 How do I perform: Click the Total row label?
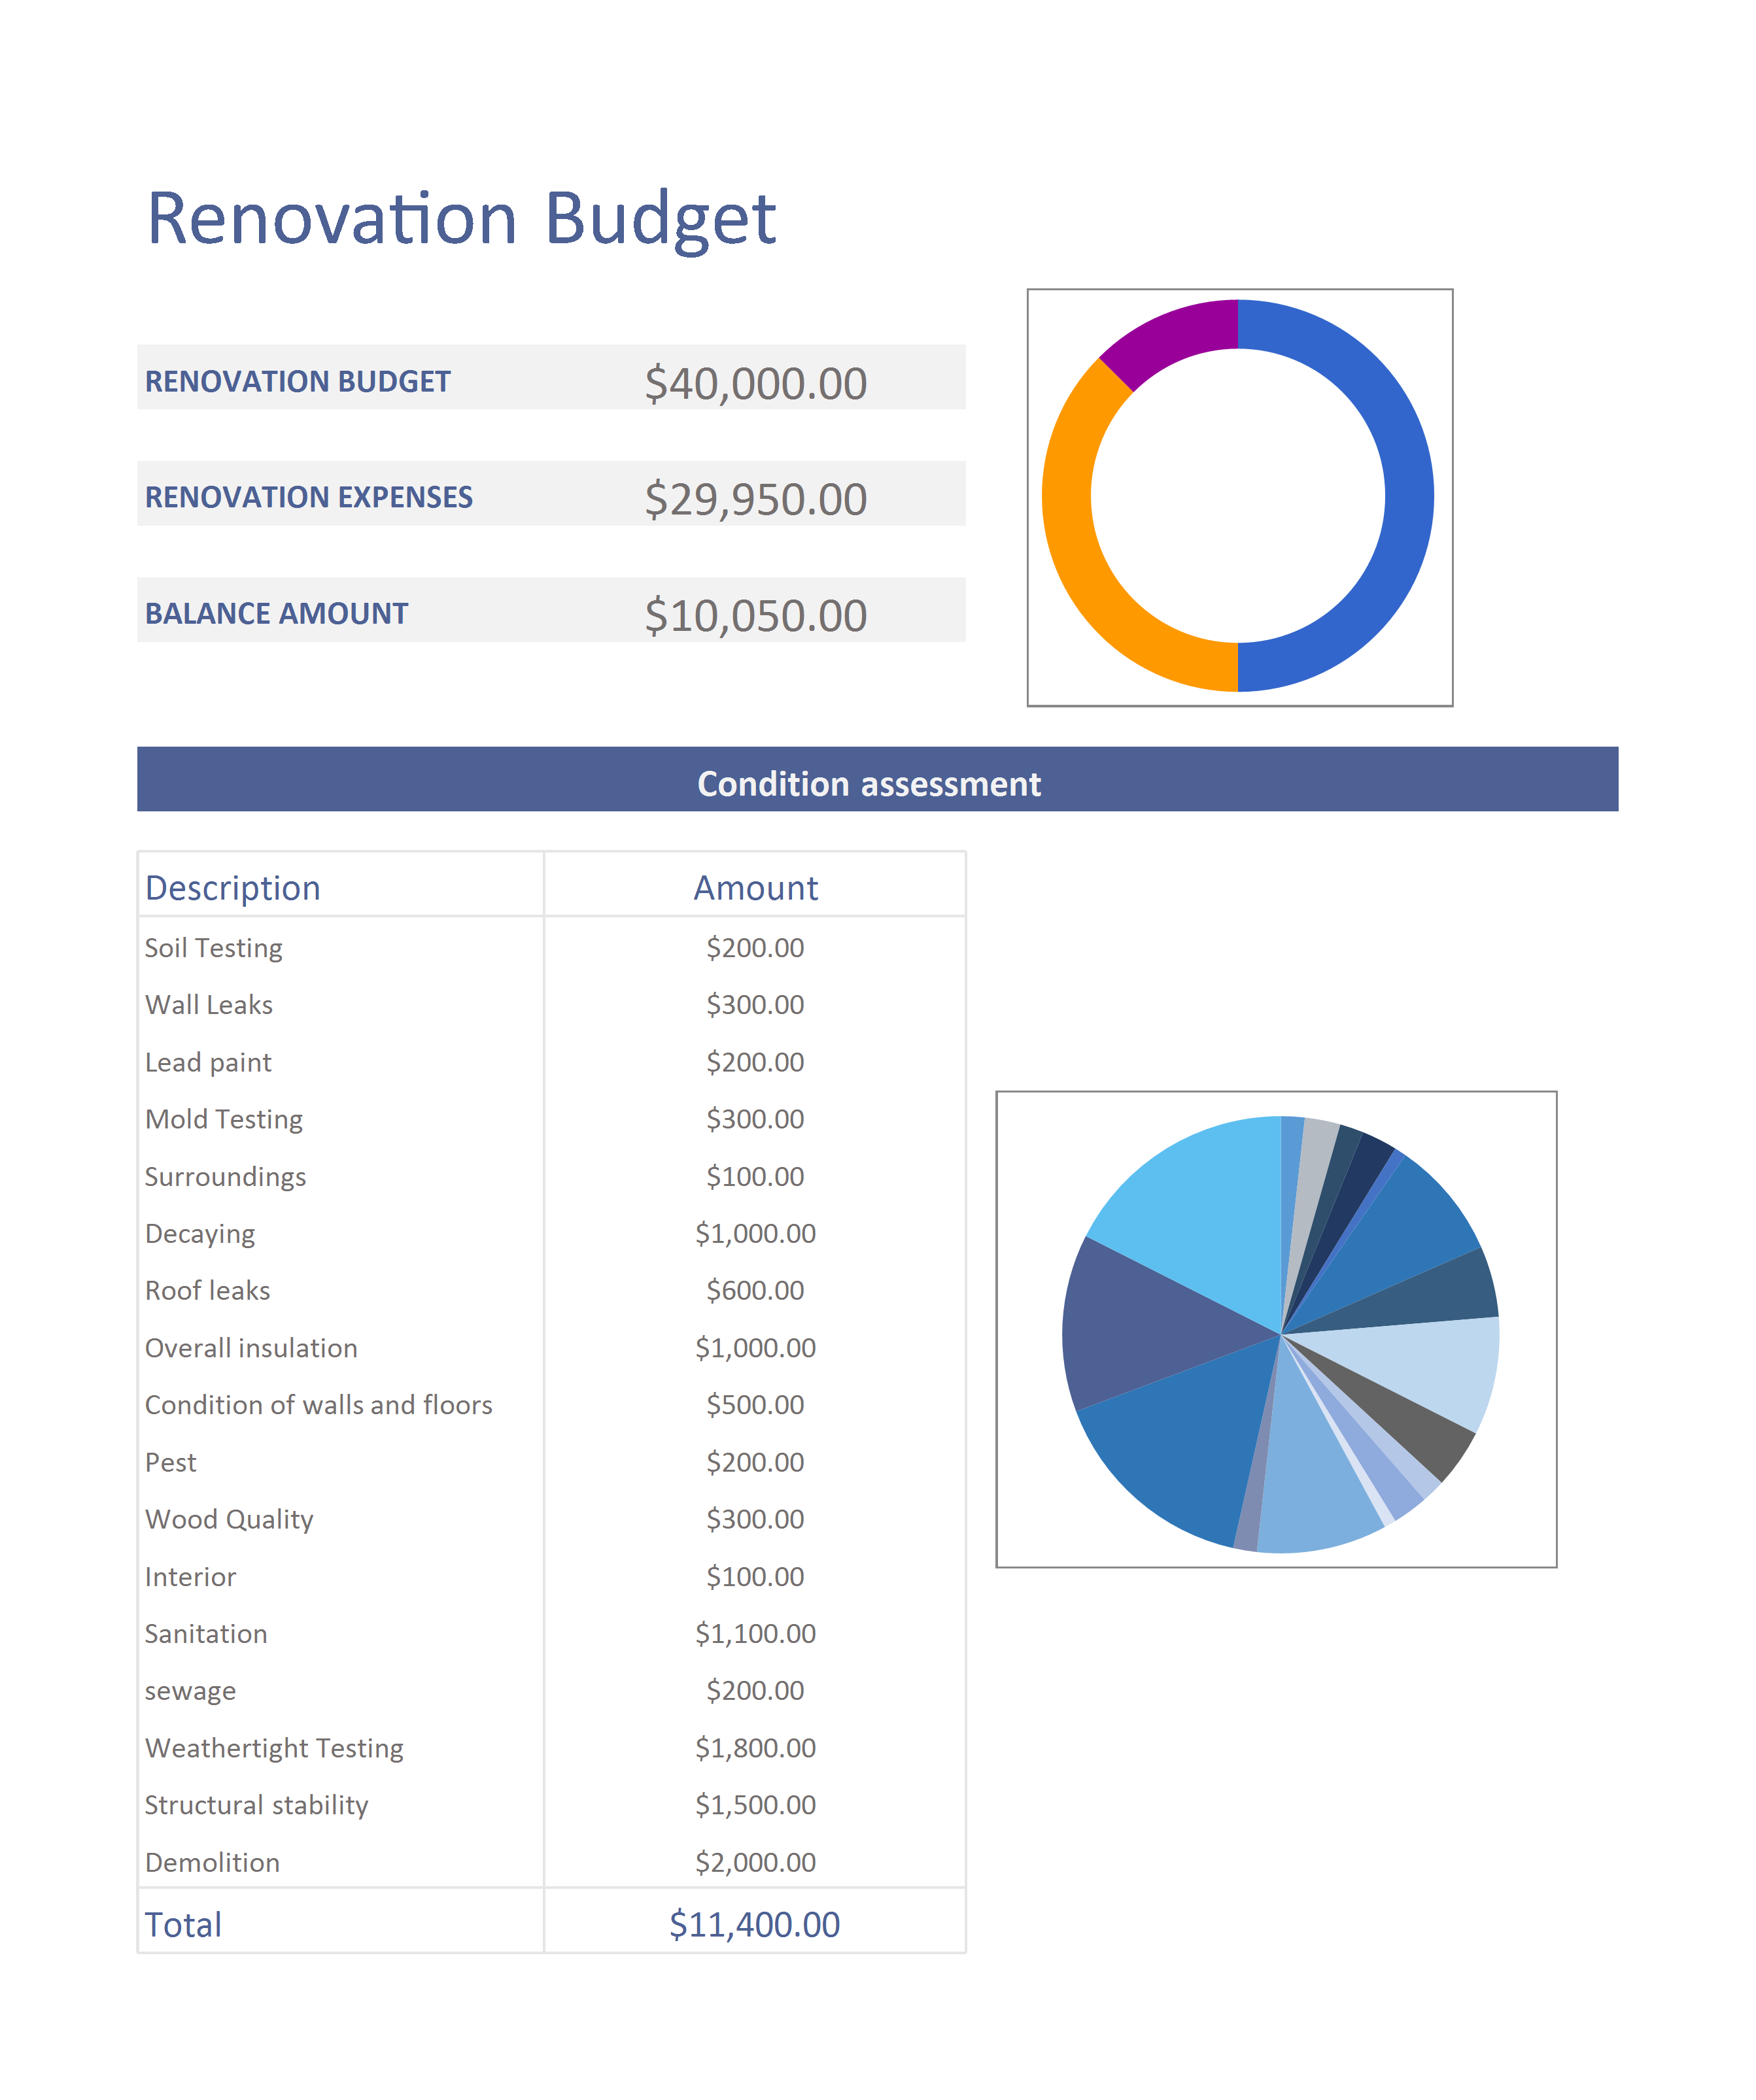[184, 1925]
